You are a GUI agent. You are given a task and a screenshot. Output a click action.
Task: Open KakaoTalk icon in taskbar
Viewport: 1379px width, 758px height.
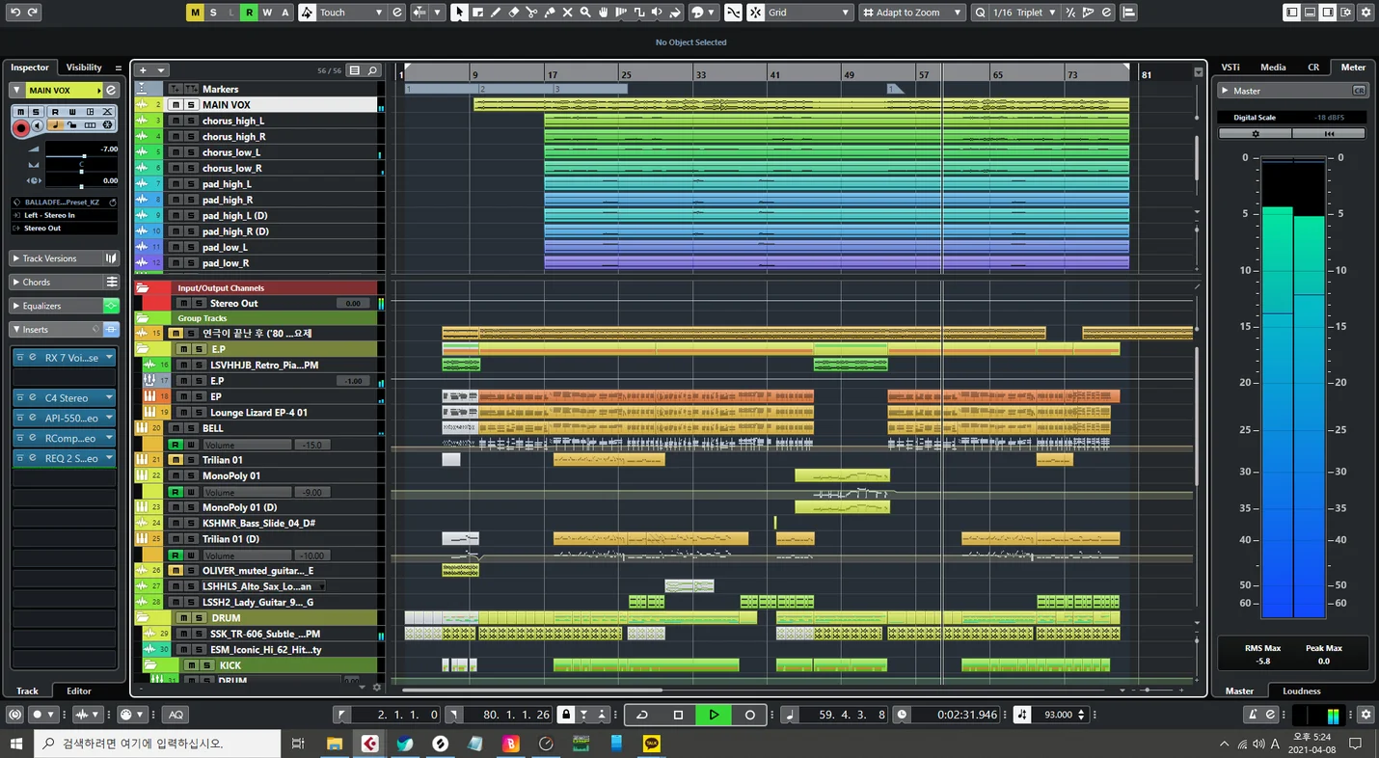click(x=653, y=744)
